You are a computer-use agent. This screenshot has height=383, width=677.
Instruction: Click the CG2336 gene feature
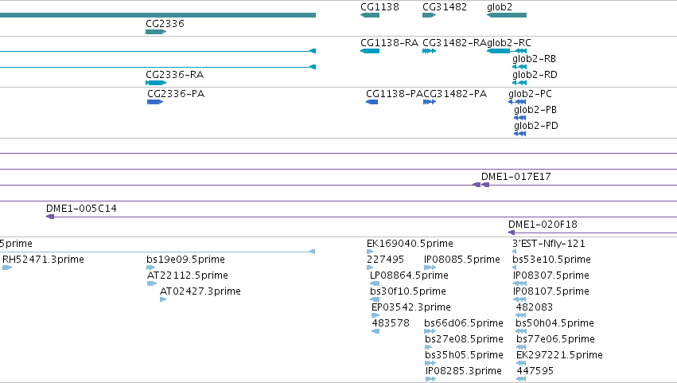156,32
